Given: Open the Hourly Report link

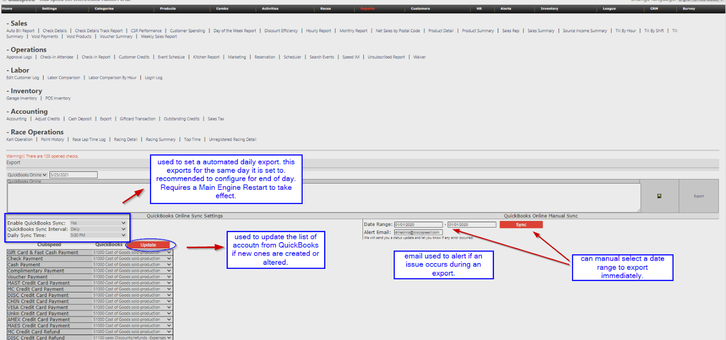Looking at the screenshot, I should pos(319,31).
